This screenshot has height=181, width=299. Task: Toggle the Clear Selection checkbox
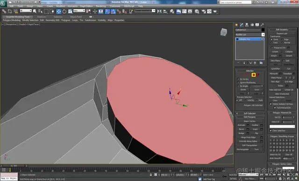(x=271, y=131)
